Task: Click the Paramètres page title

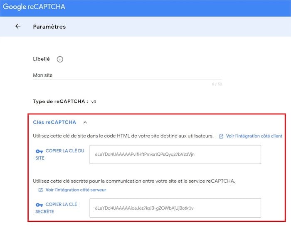Action: (49, 27)
